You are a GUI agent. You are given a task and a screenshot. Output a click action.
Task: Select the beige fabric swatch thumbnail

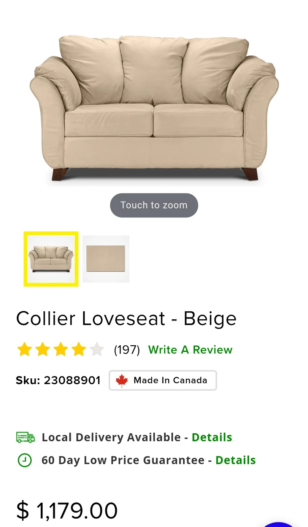click(x=106, y=259)
